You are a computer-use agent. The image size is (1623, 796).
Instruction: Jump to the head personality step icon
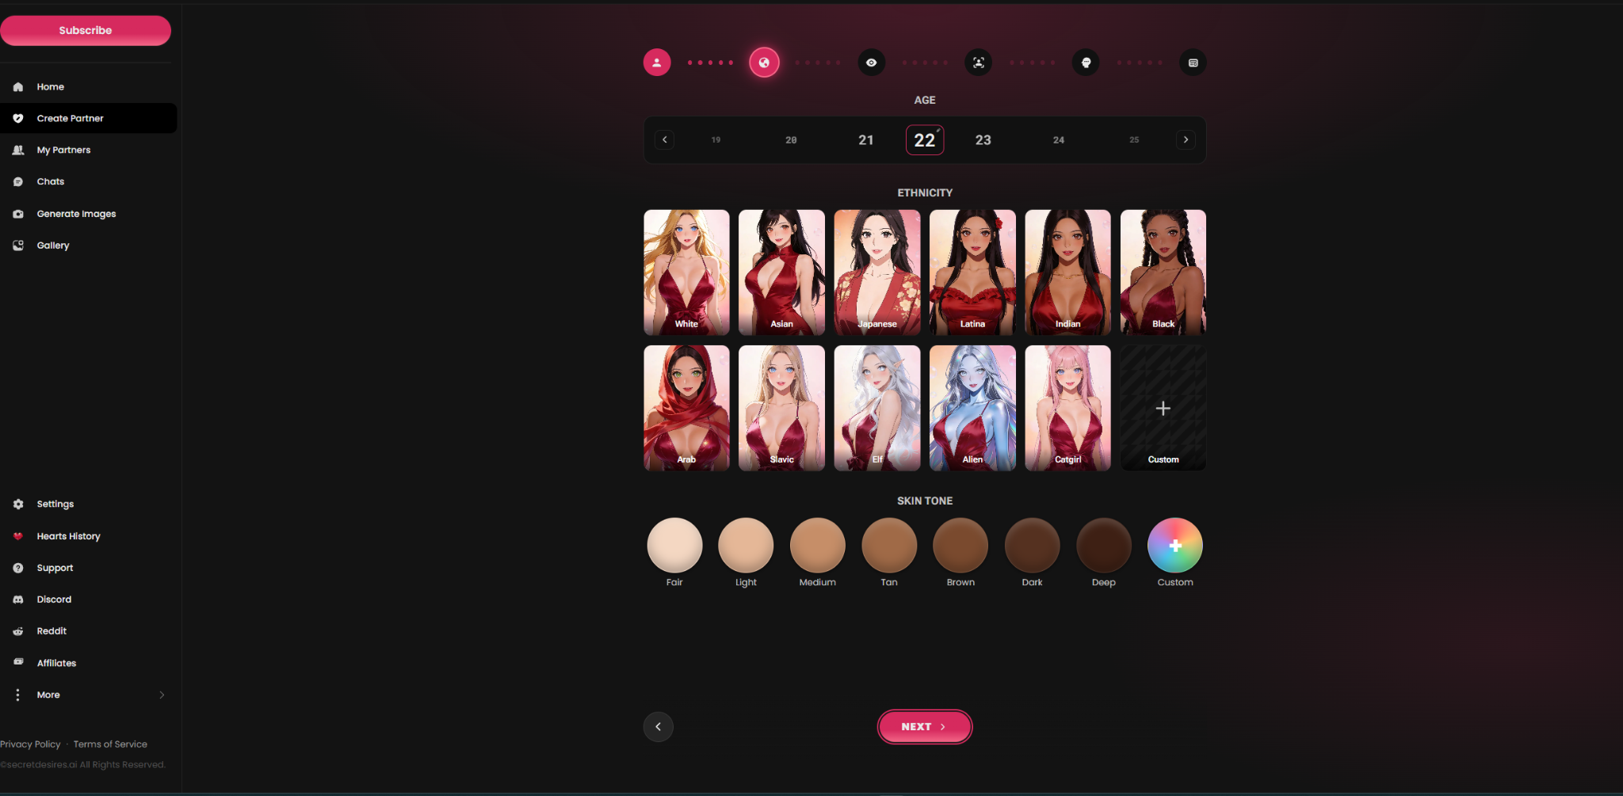pyautogui.click(x=1086, y=63)
